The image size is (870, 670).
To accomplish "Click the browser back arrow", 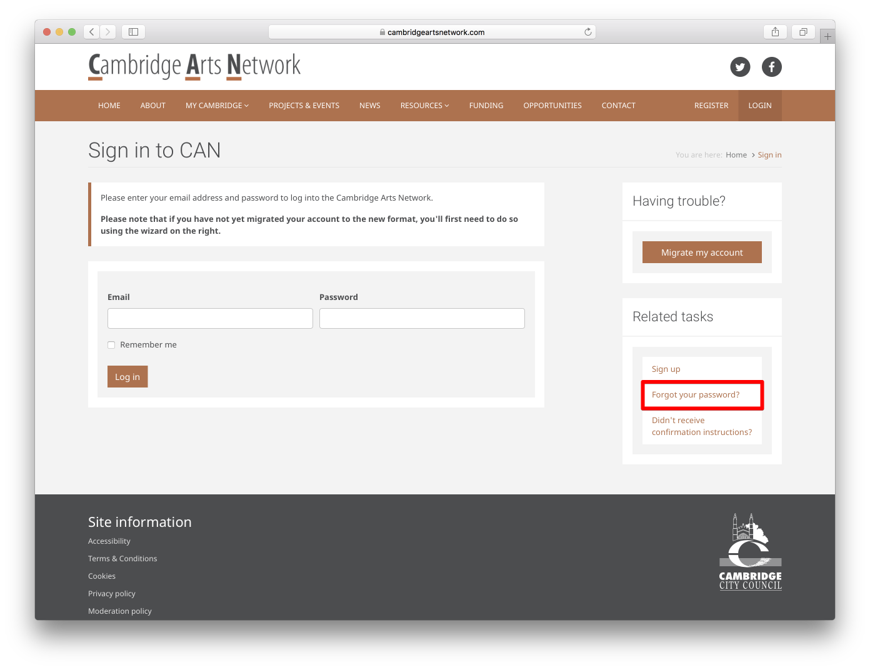I will point(92,32).
